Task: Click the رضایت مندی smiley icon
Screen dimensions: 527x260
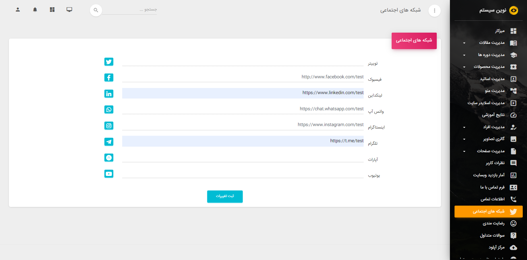Action: (x=513, y=223)
